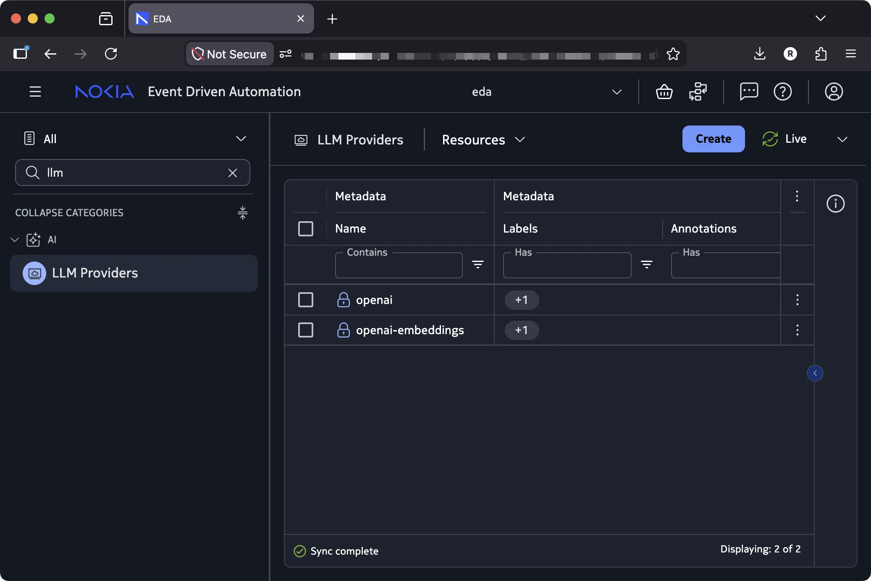The image size is (871, 581).
Task: Open the help question mark icon
Action: pyautogui.click(x=783, y=92)
